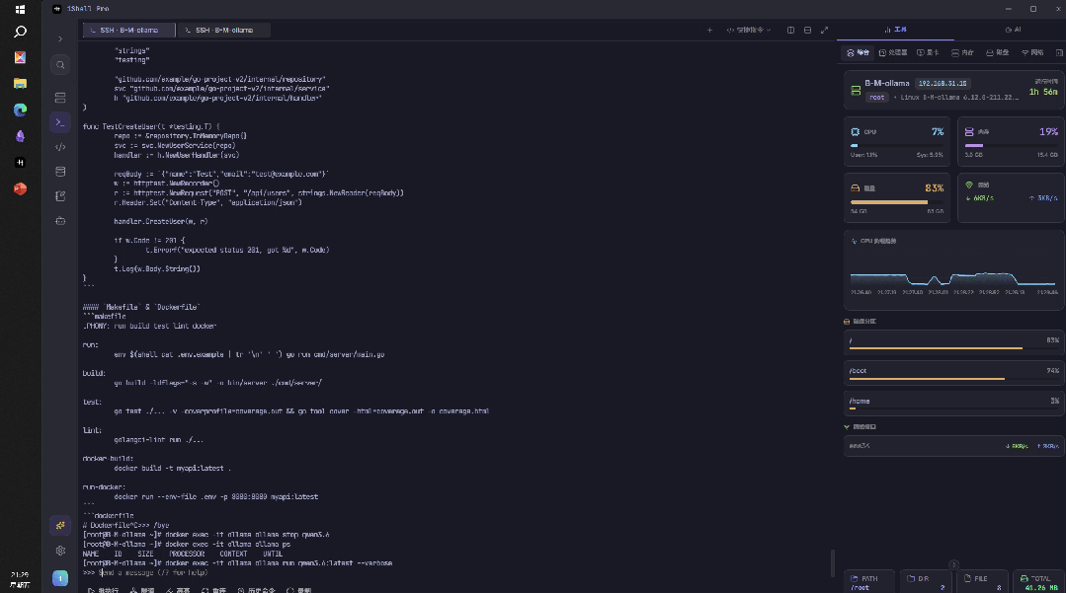
Task: Toggle fullscreen expand for the terminal
Action: (825, 30)
